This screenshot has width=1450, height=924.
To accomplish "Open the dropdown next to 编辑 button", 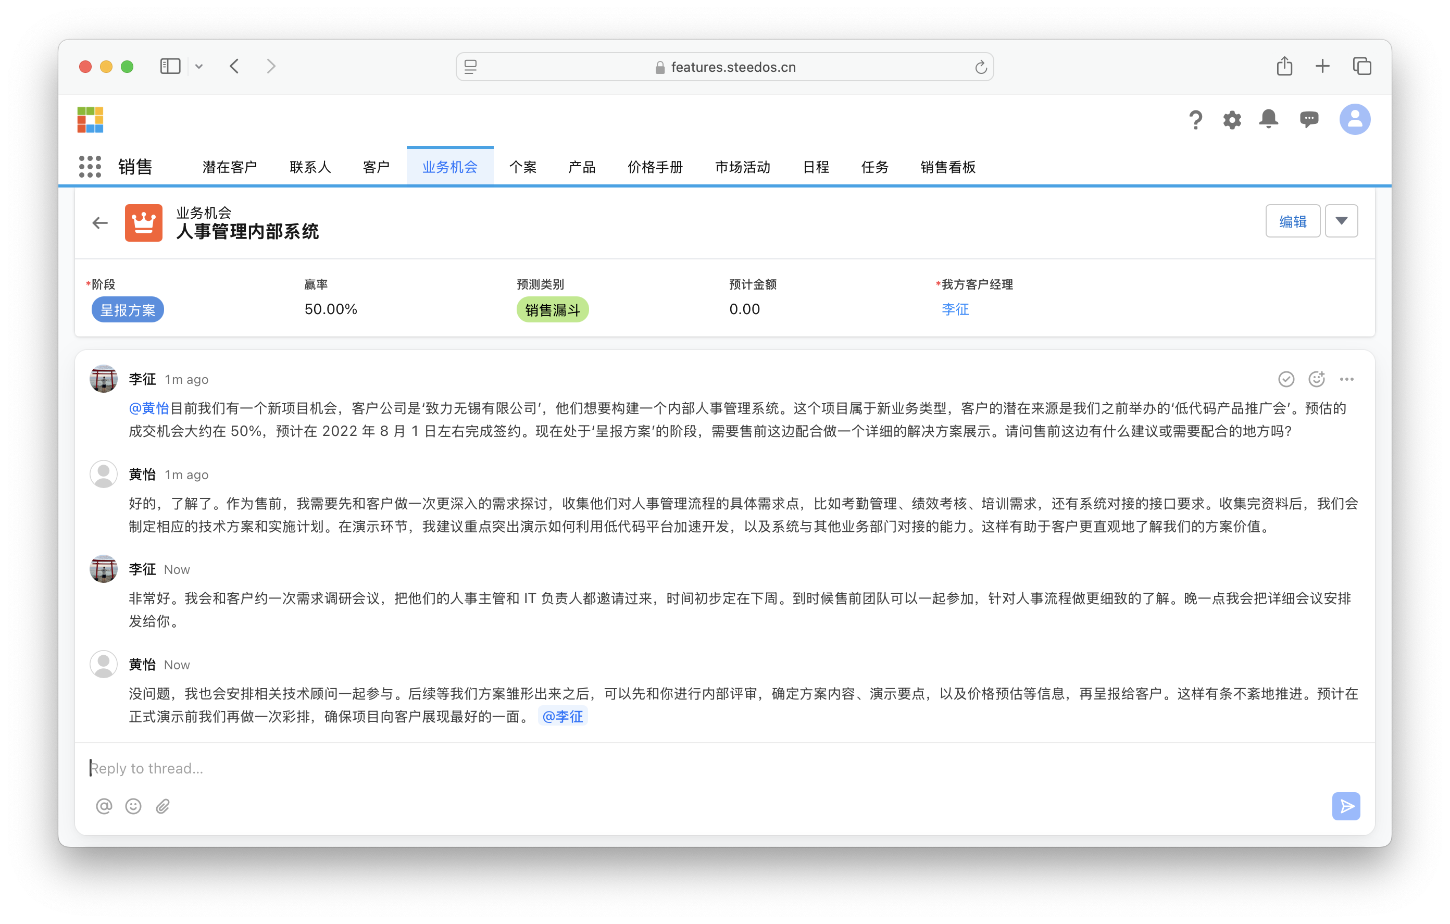I will pos(1342,221).
